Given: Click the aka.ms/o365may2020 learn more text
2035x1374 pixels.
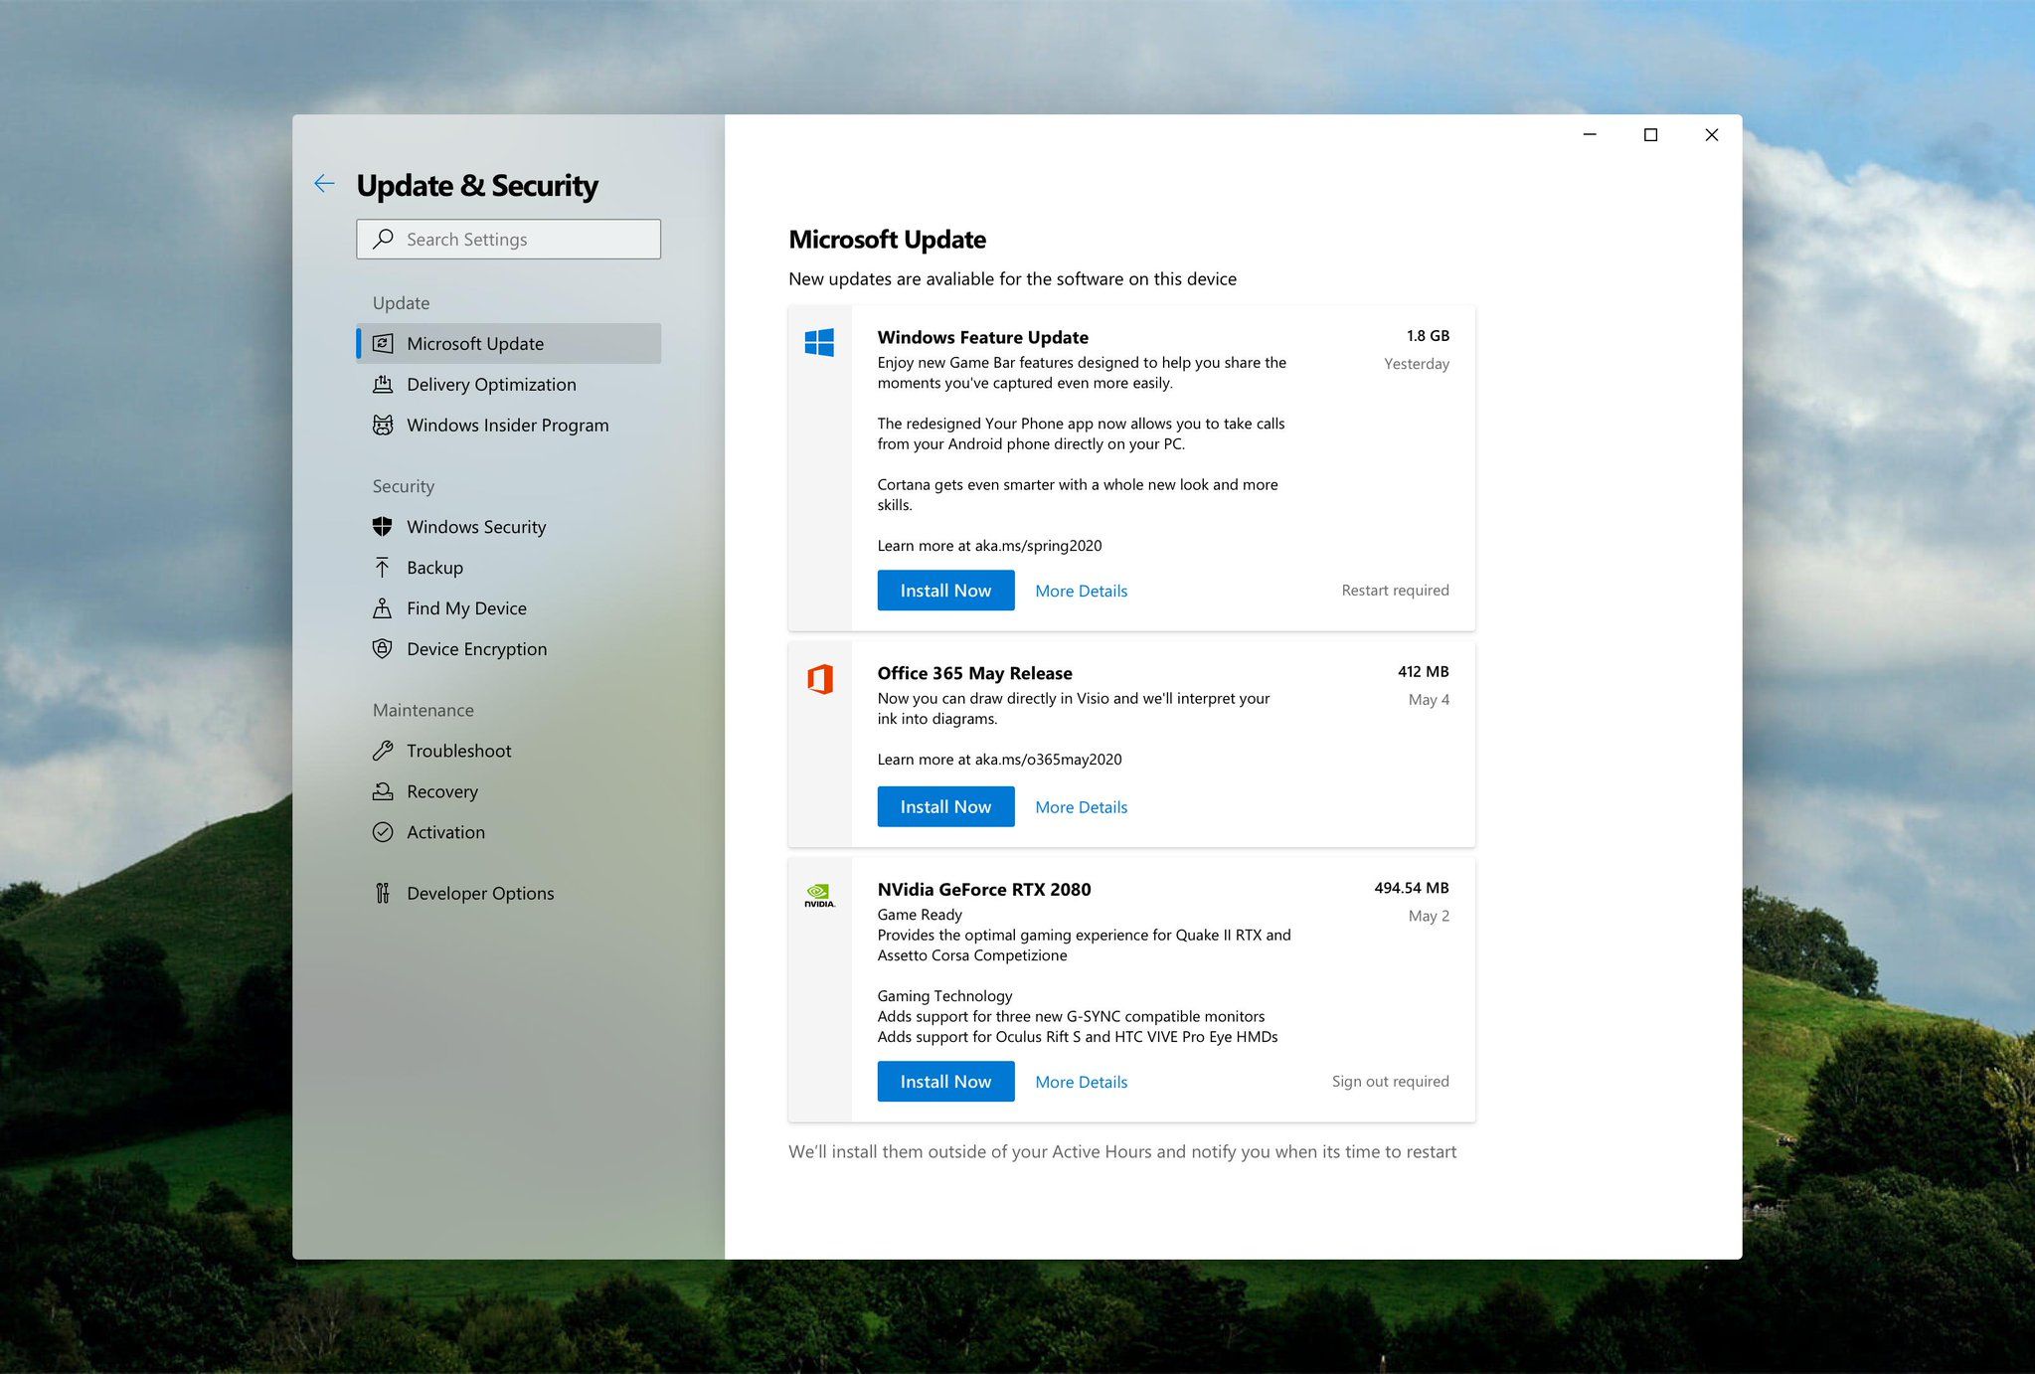Looking at the screenshot, I should coord(999,759).
